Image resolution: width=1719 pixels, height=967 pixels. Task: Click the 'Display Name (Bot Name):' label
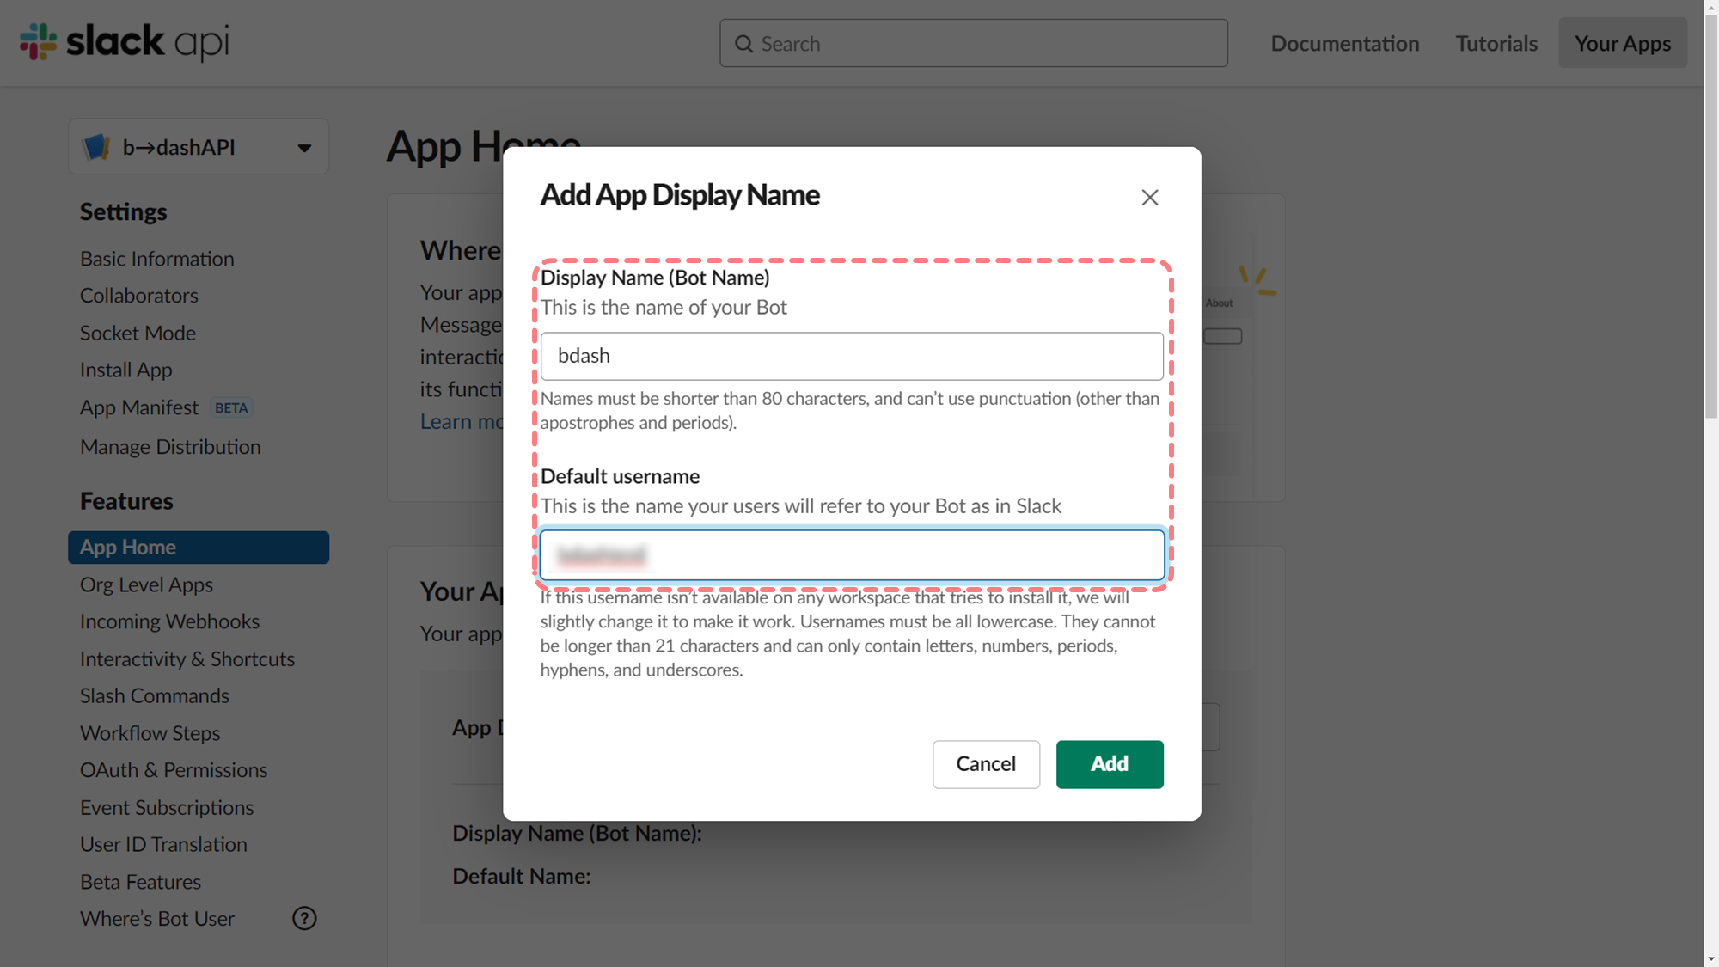click(577, 833)
